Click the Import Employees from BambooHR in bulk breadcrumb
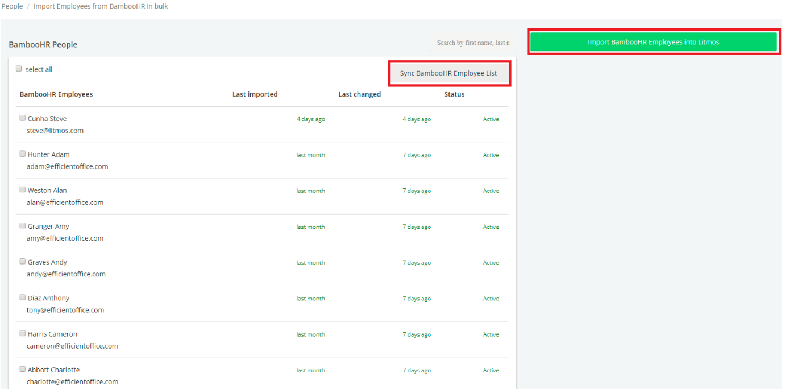785x390 pixels. (x=101, y=6)
